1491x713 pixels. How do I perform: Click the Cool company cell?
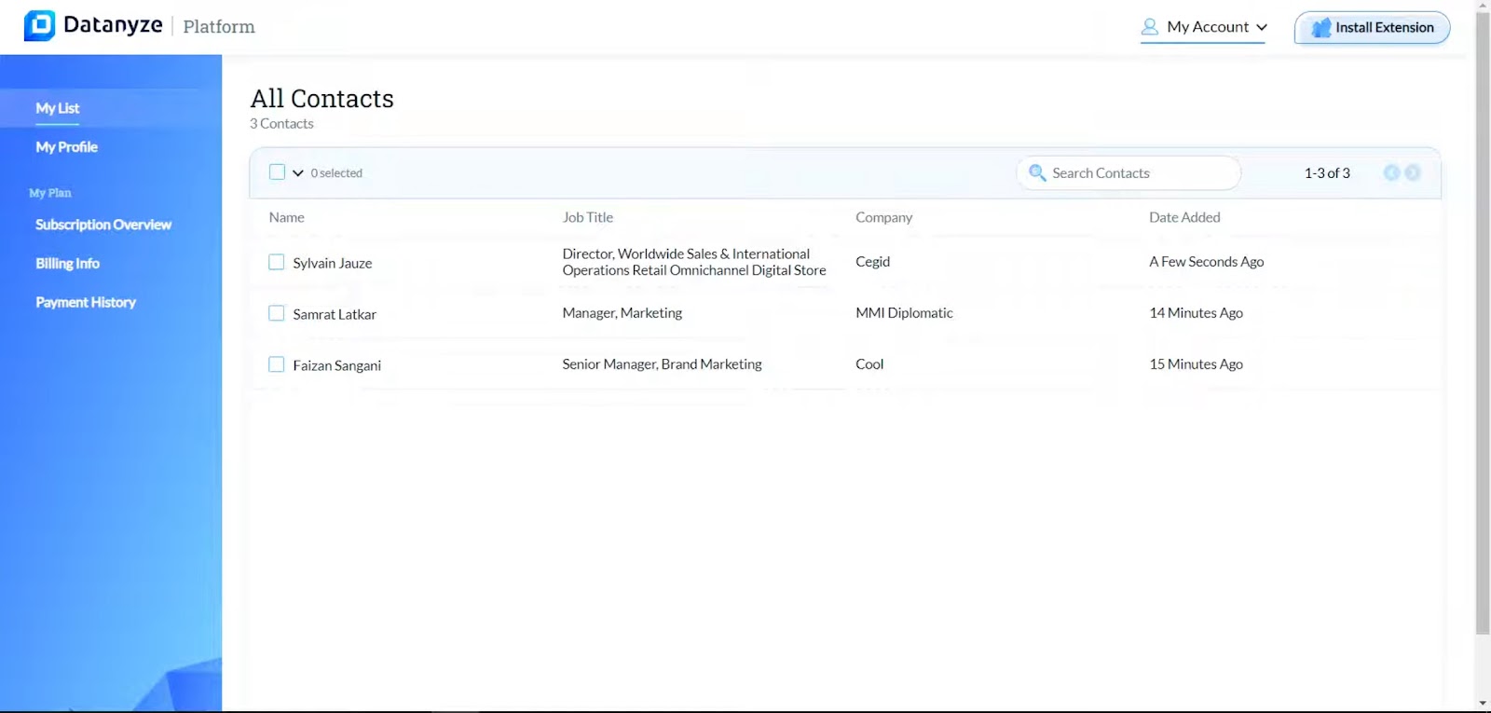869,364
